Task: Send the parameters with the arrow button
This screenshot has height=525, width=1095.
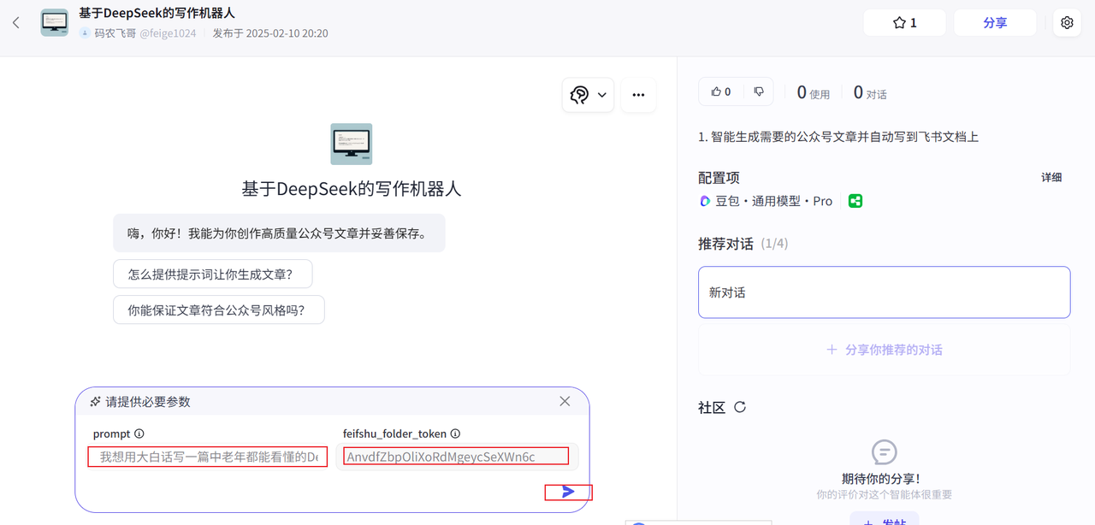Action: (x=568, y=492)
